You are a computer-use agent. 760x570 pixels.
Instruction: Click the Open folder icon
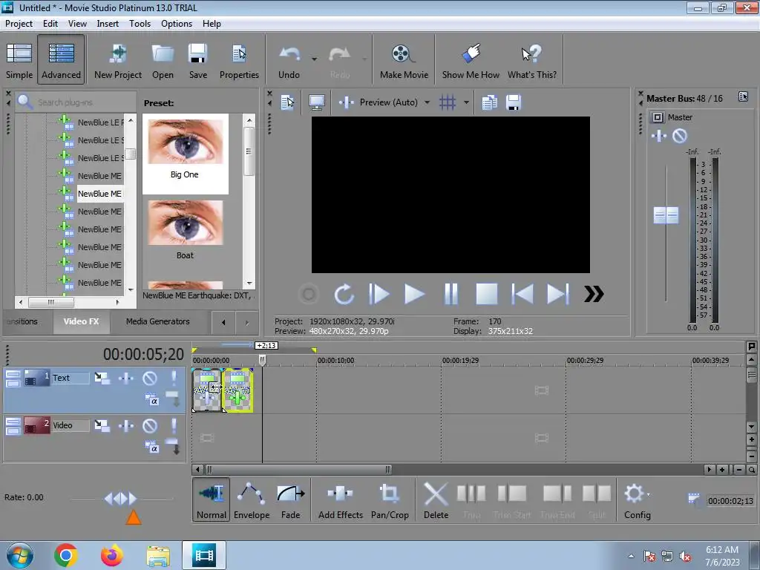pos(163,60)
